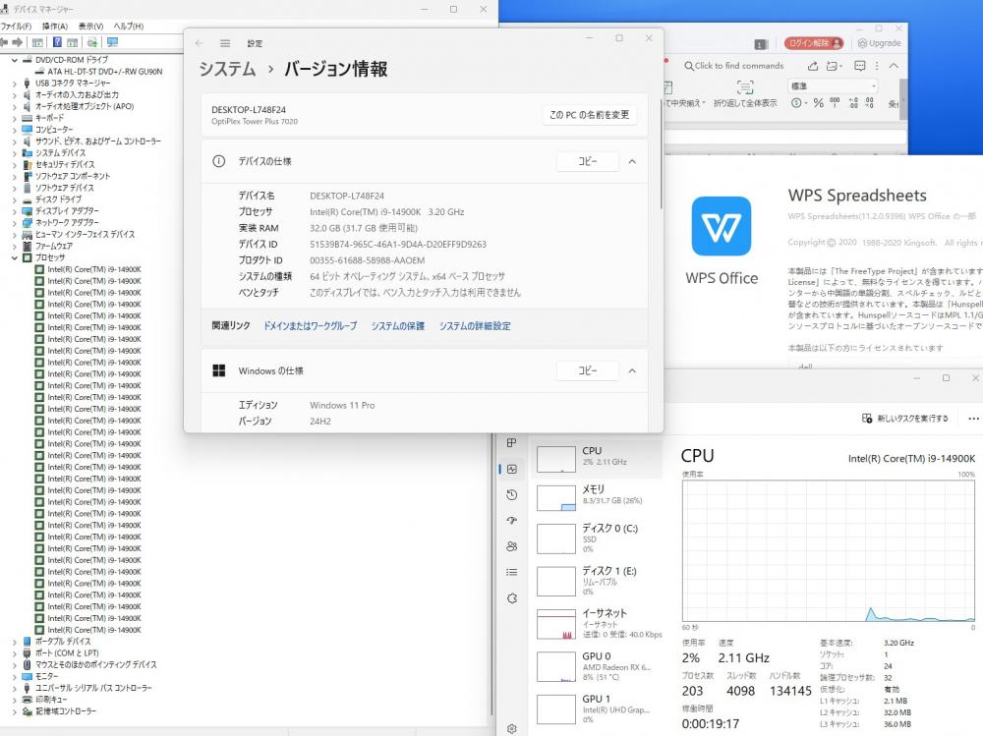
Task: Click the blue question-mark help icon in Device Manager
Action: point(57,42)
